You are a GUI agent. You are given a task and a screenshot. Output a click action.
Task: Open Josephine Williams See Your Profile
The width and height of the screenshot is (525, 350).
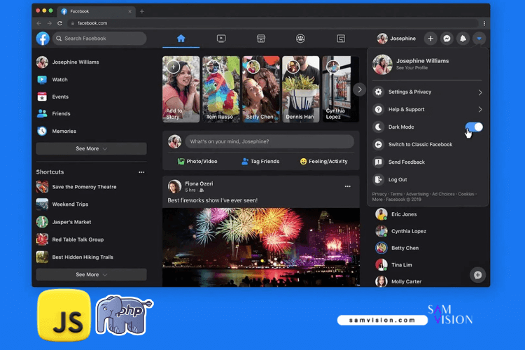click(x=427, y=64)
